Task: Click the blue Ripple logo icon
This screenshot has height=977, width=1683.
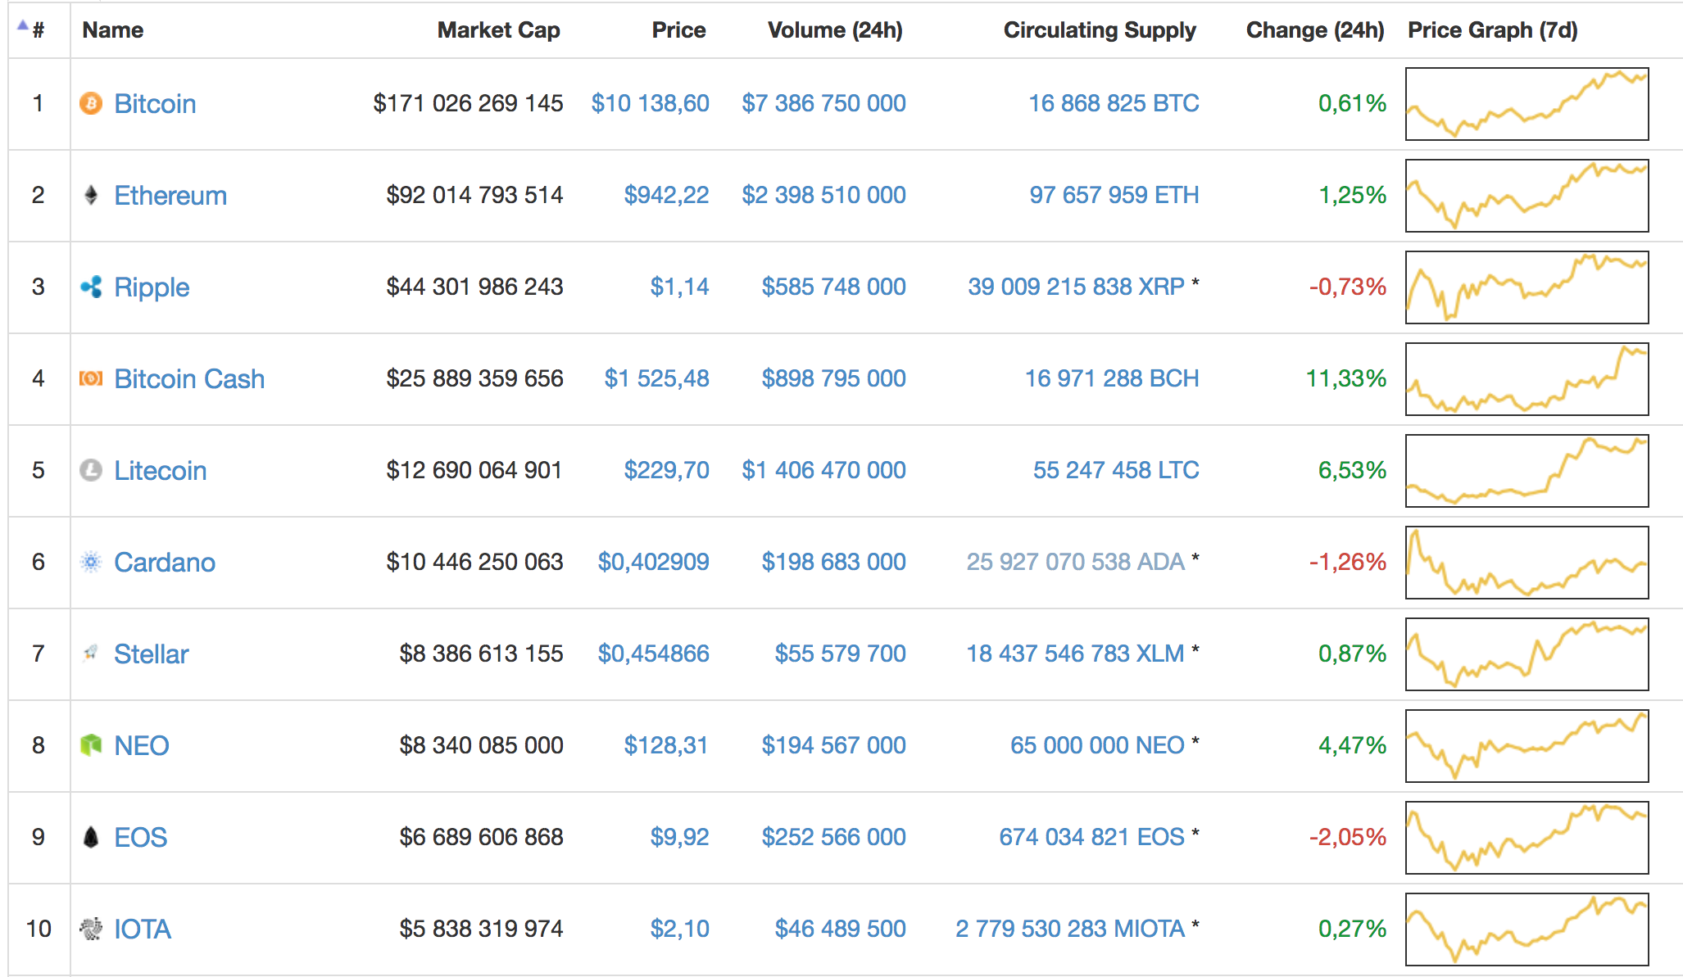Action: (91, 287)
